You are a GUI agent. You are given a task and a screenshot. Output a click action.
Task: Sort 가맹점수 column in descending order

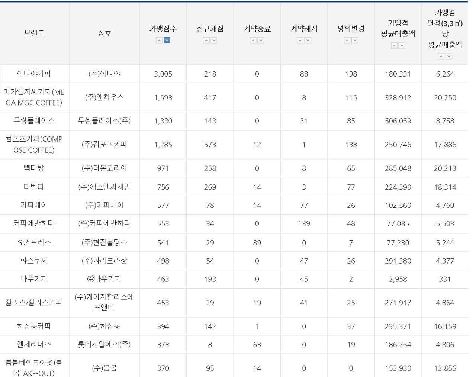click(x=167, y=41)
